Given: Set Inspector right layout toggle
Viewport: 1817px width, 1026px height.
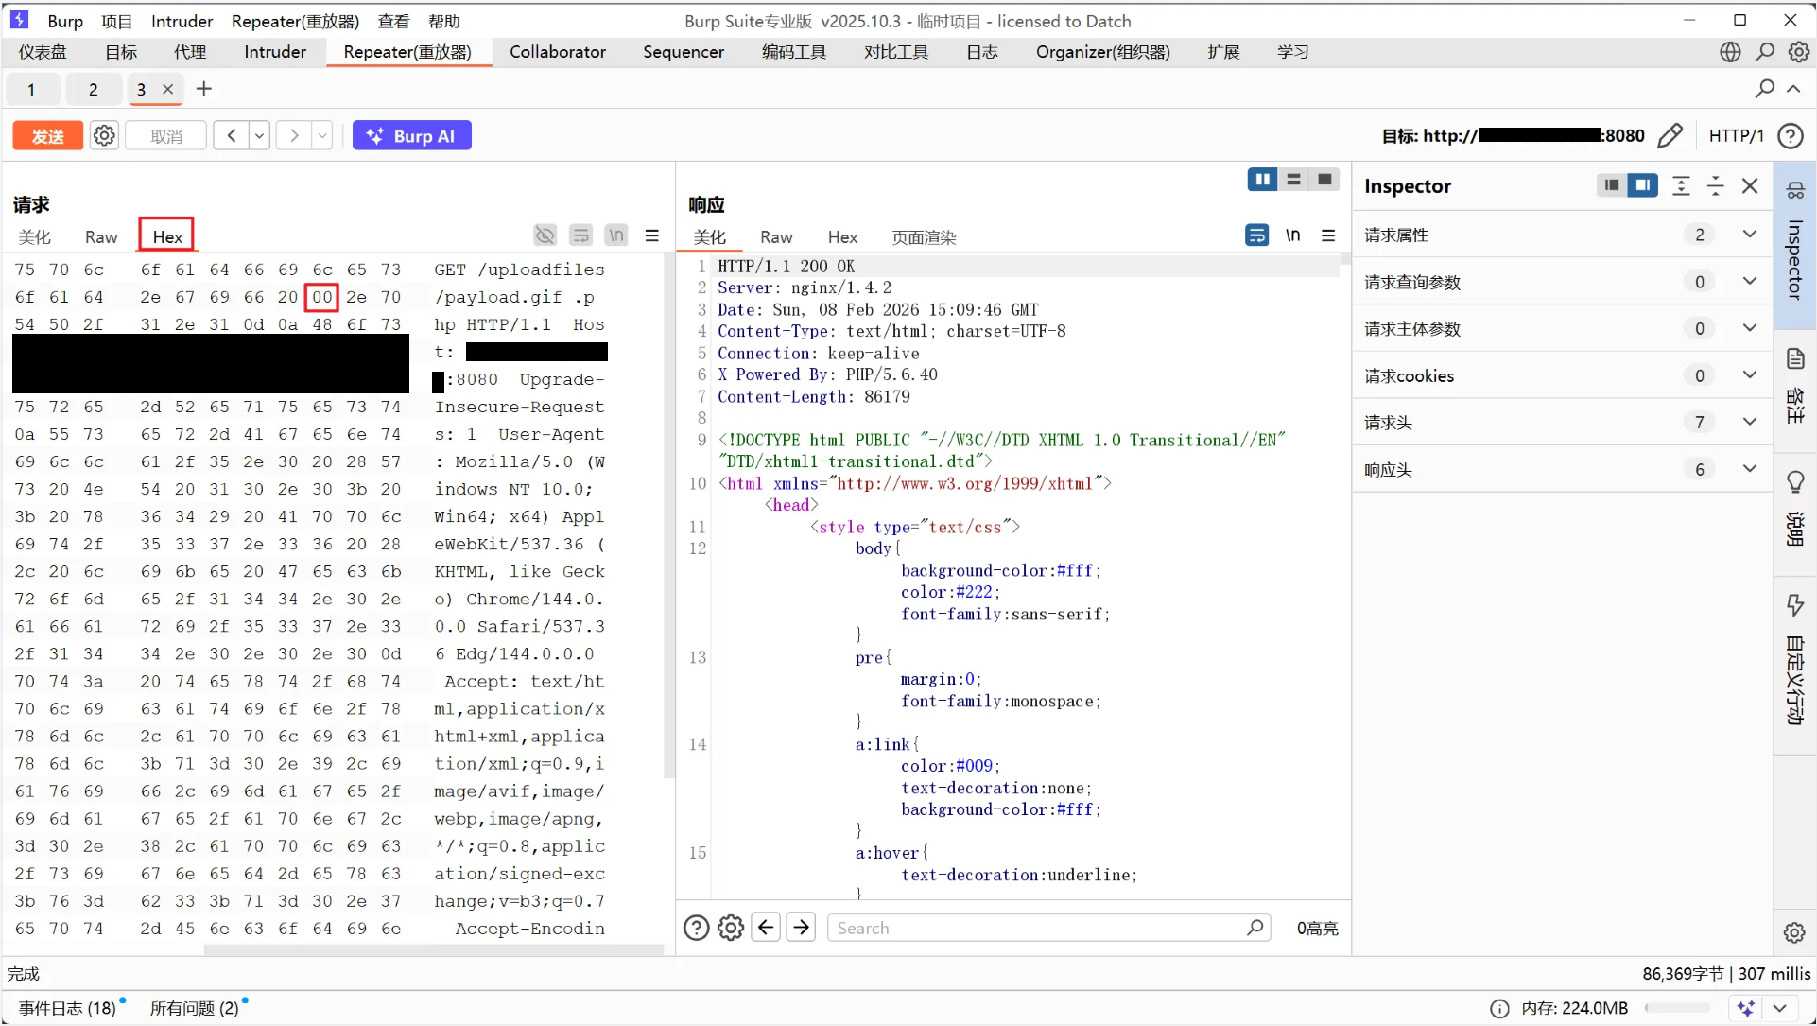Looking at the screenshot, I should click(1643, 185).
